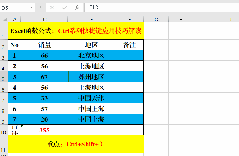Click the 'No' header cell
Viewport: 239px width, 156px height.
pos(14,45)
